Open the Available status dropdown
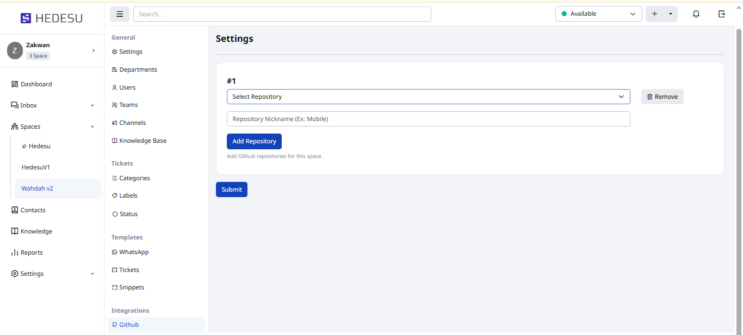The width and height of the screenshot is (743, 335). (x=598, y=14)
